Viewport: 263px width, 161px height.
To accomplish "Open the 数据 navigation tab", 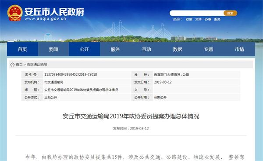I will click(178, 49).
